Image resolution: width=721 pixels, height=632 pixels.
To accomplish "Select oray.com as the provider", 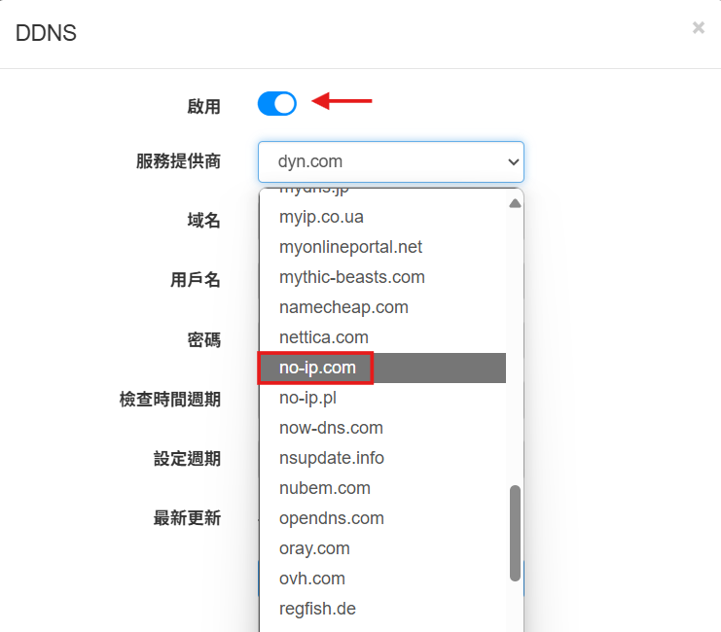I will (x=383, y=548).
